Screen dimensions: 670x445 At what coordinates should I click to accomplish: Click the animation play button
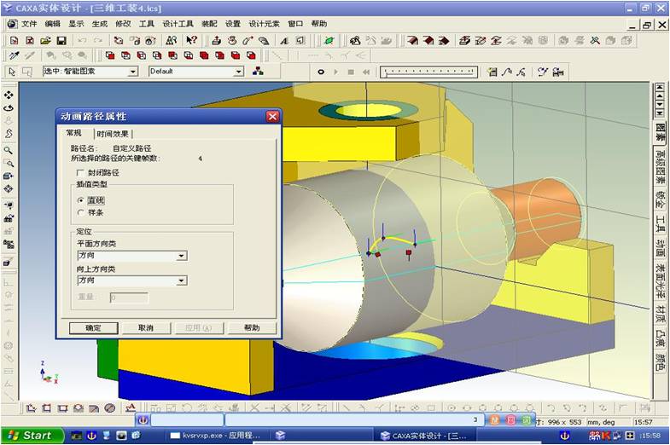[x=336, y=72]
